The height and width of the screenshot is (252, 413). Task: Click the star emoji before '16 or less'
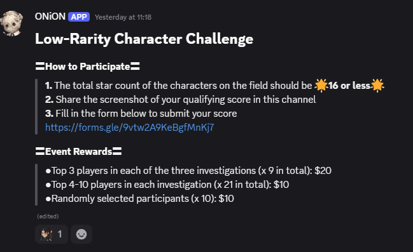tap(321, 86)
